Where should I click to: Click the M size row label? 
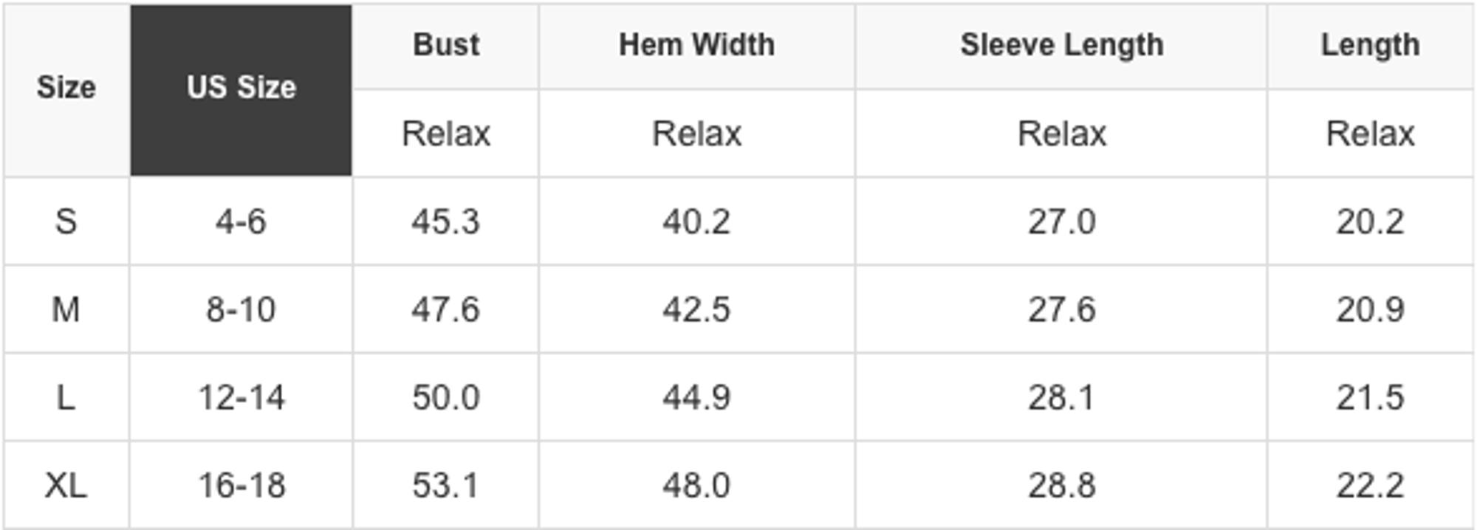pyautogui.click(x=66, y=309)
